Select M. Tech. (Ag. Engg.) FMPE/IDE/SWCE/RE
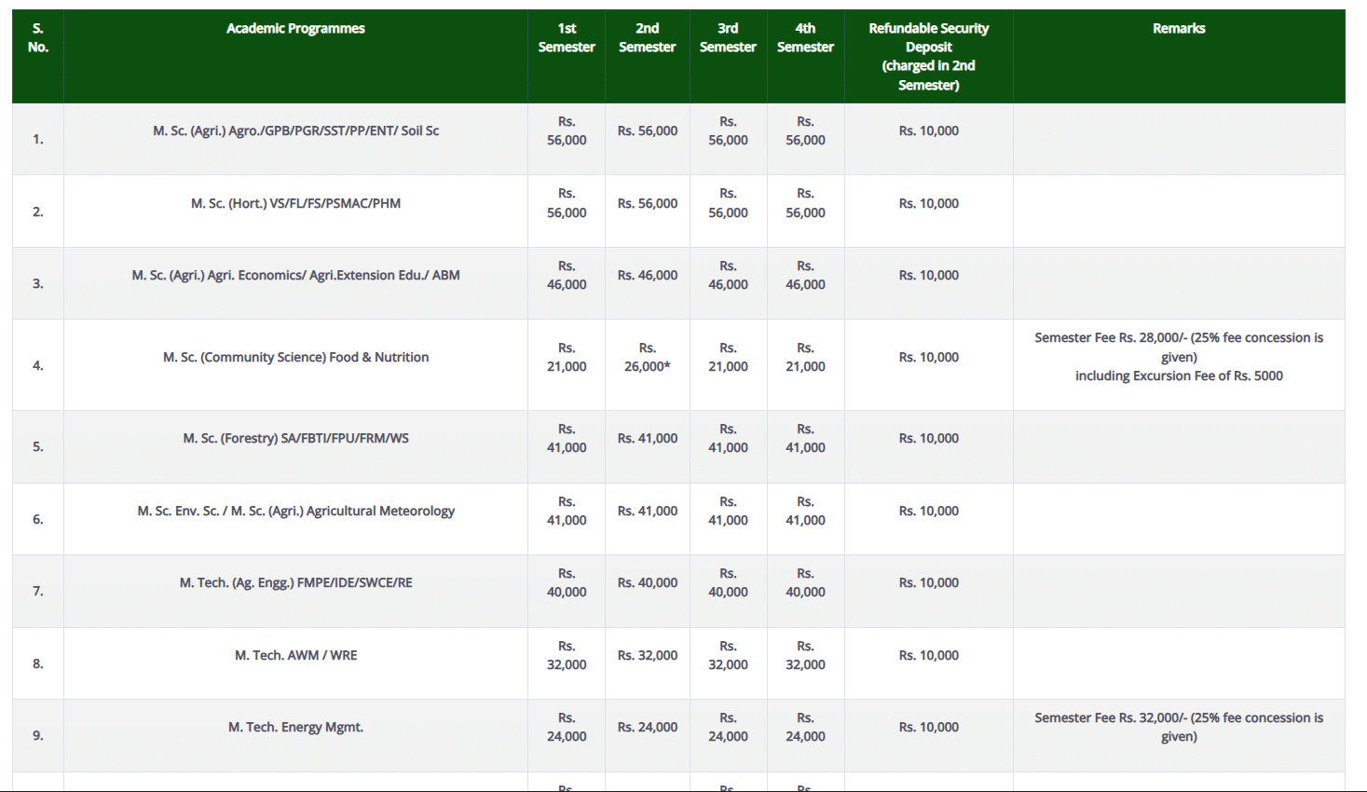1367x792 pixels. pos(295,582)
